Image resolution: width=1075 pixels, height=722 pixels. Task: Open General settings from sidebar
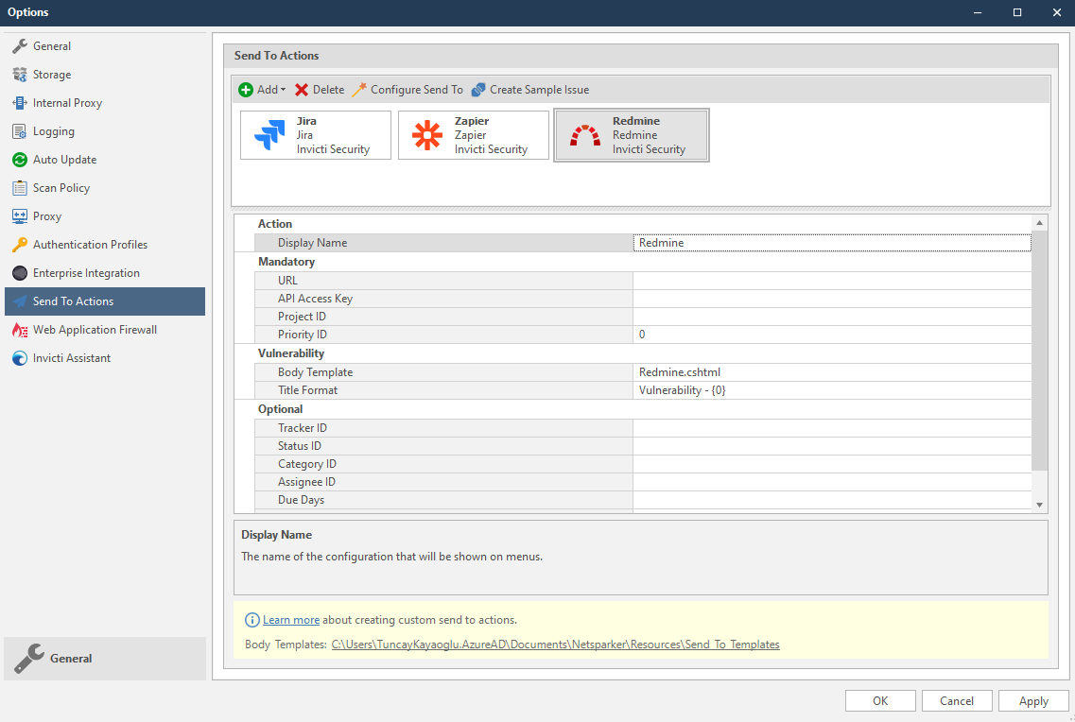pyautogui.click(x=54, y=45)
